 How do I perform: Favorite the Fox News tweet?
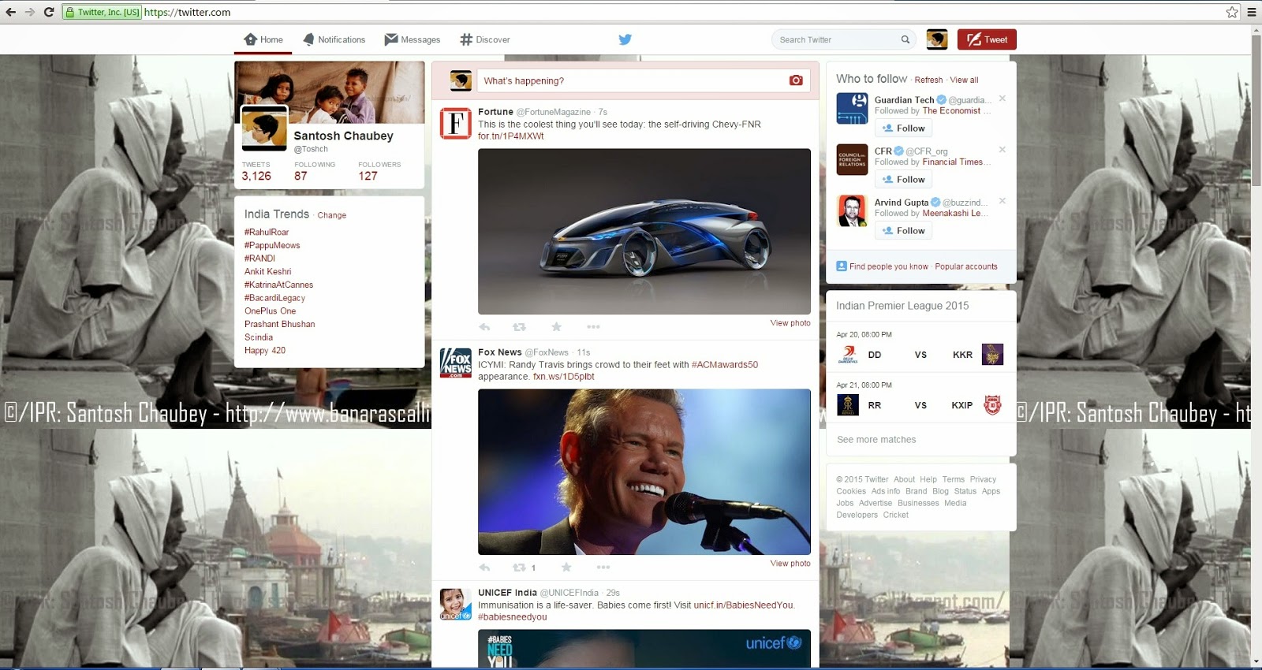click(x=566, y=567)
